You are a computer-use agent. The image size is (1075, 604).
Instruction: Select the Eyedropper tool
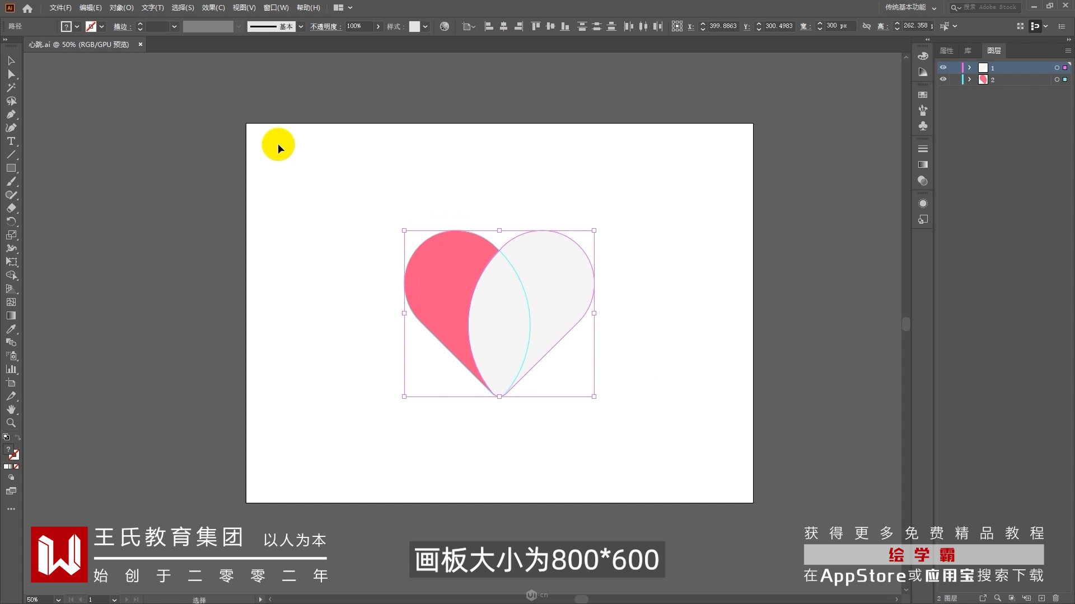pos(11,329)
